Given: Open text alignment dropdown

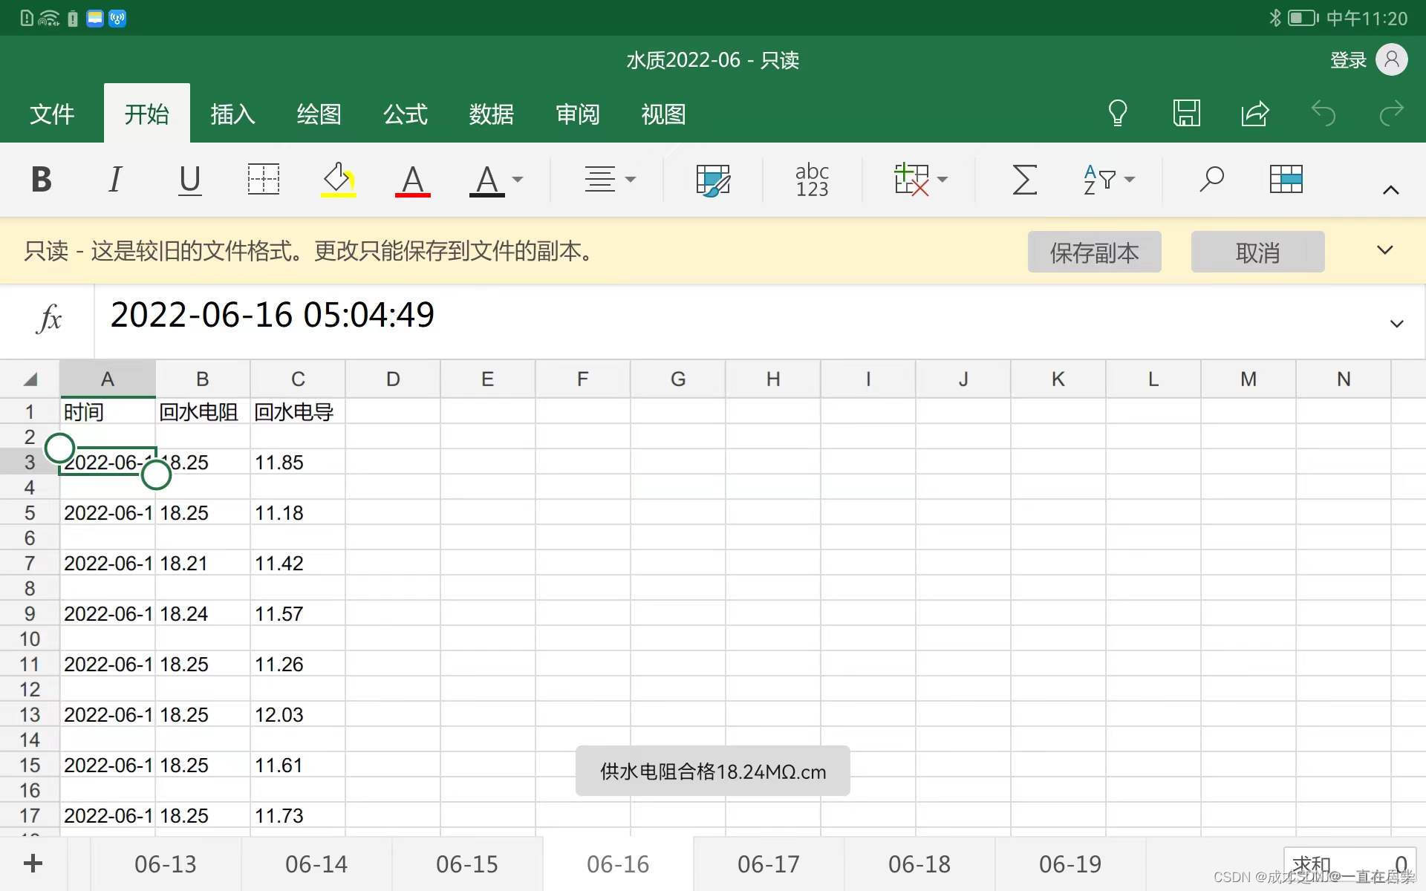Looking at the screenshot, I should coord(609,180).
